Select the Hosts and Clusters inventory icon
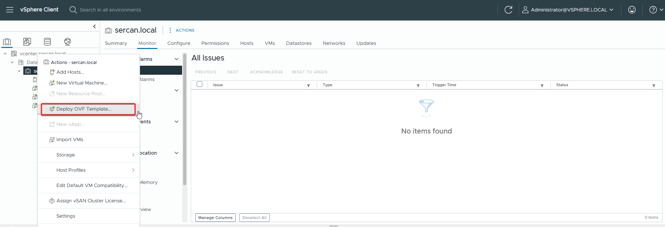This screenshot has width=665, height=227. pyautogui.click(x=7, y=42)
